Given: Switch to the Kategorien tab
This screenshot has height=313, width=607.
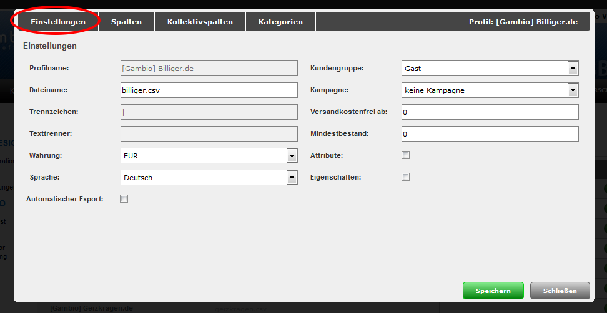Looking at the screenshot, I should (280, 22).
